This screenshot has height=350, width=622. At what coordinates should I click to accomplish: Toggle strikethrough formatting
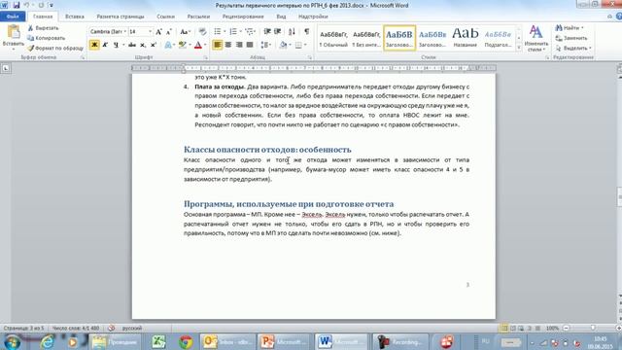132,45
